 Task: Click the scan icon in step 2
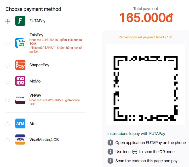click(135, 152)
